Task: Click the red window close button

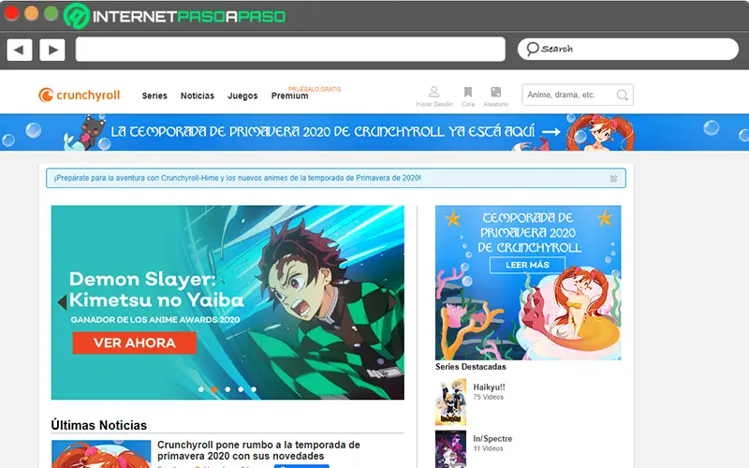Action: coord(11,13)
